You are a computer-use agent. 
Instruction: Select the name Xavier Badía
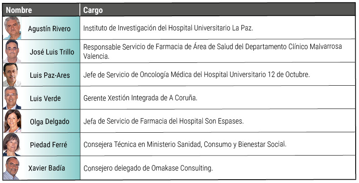(47, 168)
